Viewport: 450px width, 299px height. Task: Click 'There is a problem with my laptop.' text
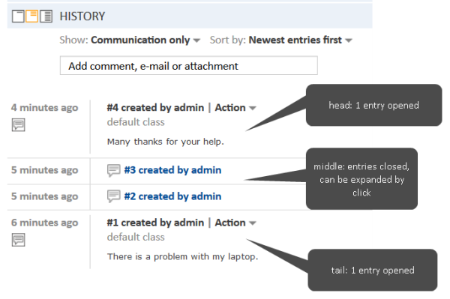point(182,256)
